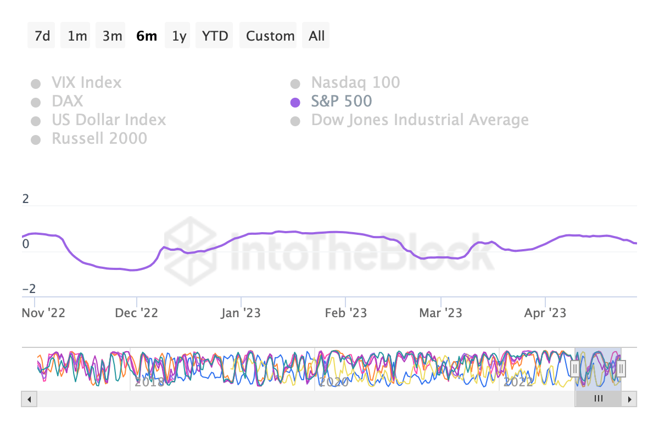The image size is (659, 439).
Task: Click the bullet icon beside US Dollar Index
Action: tap(36, 121)
